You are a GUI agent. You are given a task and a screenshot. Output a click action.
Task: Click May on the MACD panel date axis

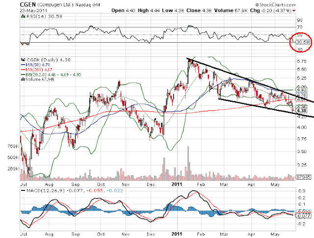(275, 234)
